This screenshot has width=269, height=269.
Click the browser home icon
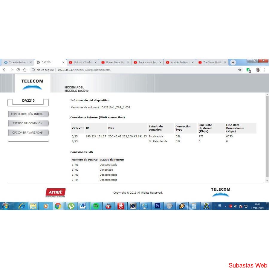coord(25,70)
